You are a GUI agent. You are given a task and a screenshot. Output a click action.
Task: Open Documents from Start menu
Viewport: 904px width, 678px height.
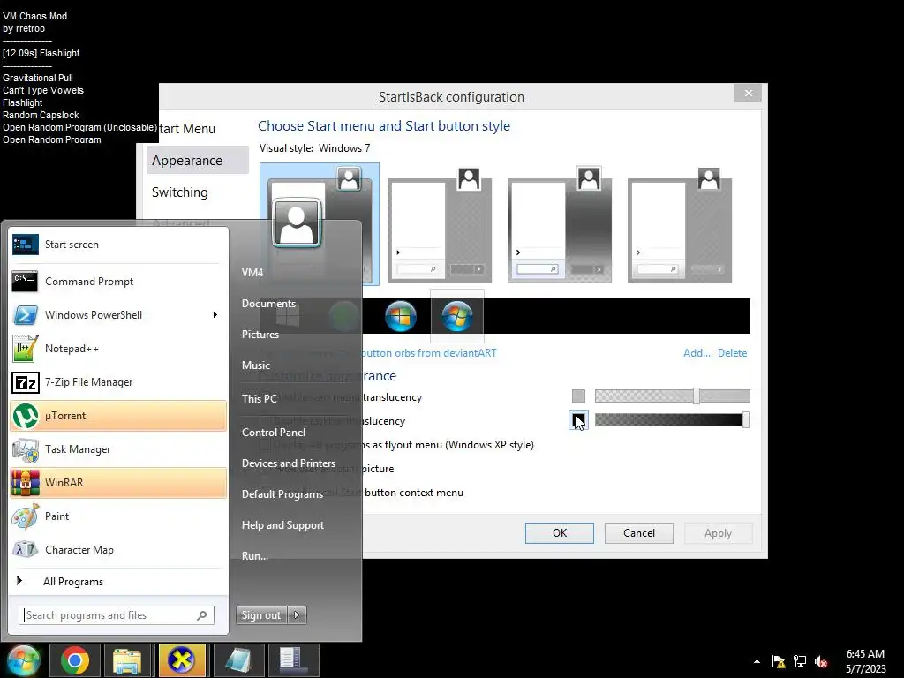click(268, 304)
